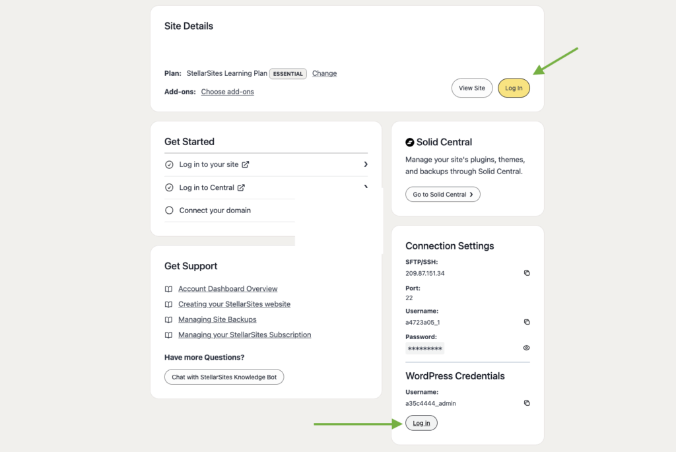Screen dimensions: 676x452
Task: Copy the SFTP username a4723a05_1
Action: [x=526, y=321]
